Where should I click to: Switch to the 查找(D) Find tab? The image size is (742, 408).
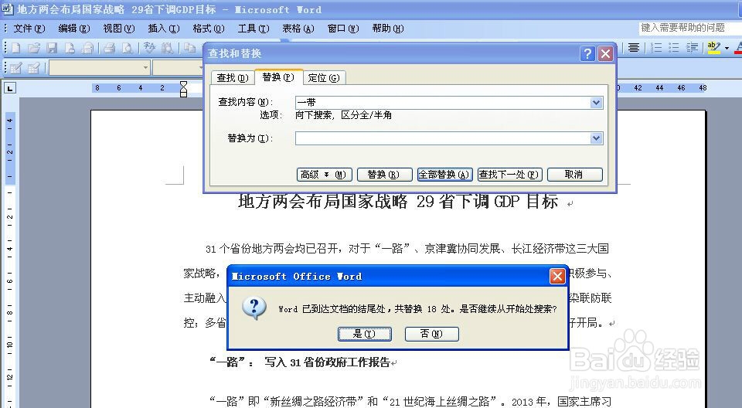(x=233, y=77)
